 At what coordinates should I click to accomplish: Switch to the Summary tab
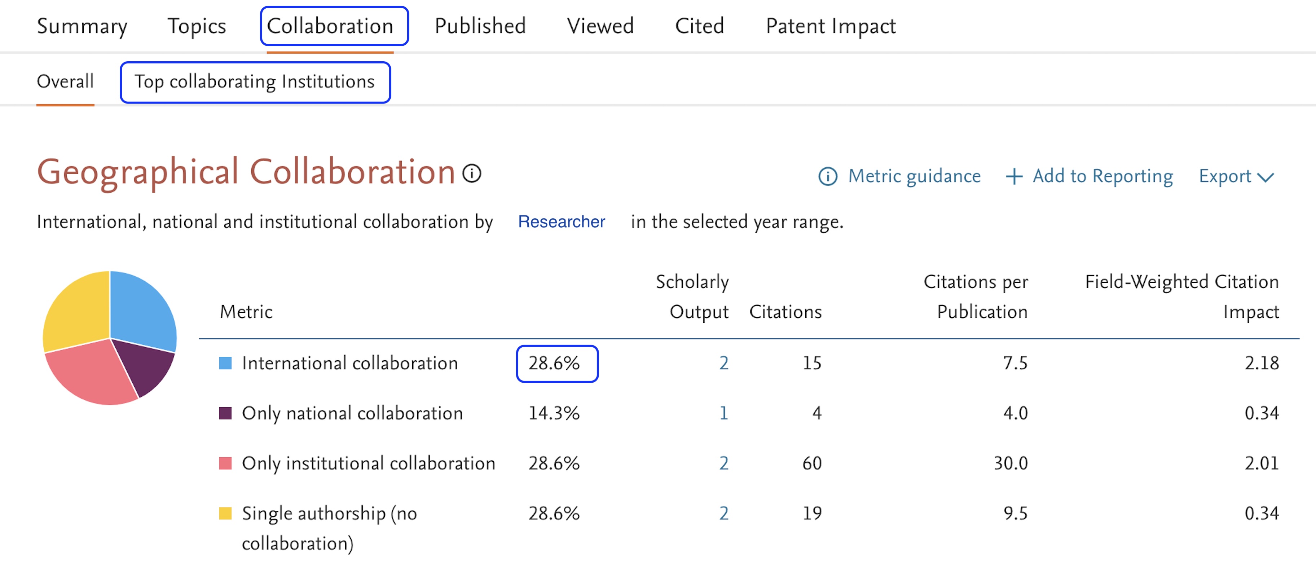[82, 26]
